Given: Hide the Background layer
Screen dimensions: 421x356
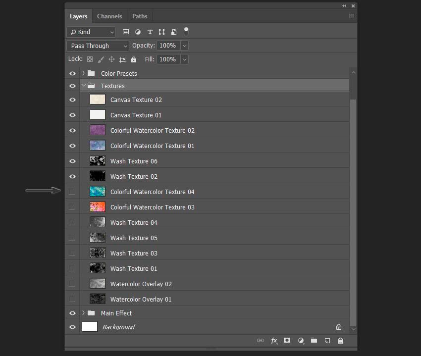Looking at the screenshot, I should tap(72, 327).
